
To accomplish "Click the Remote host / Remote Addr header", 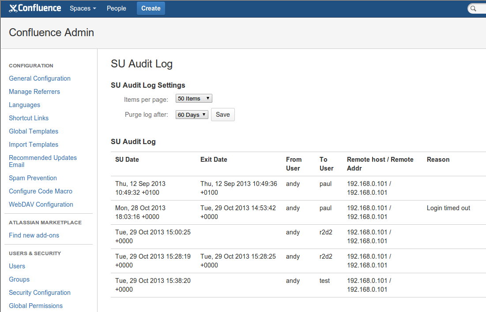I will [x=381, y=164].
